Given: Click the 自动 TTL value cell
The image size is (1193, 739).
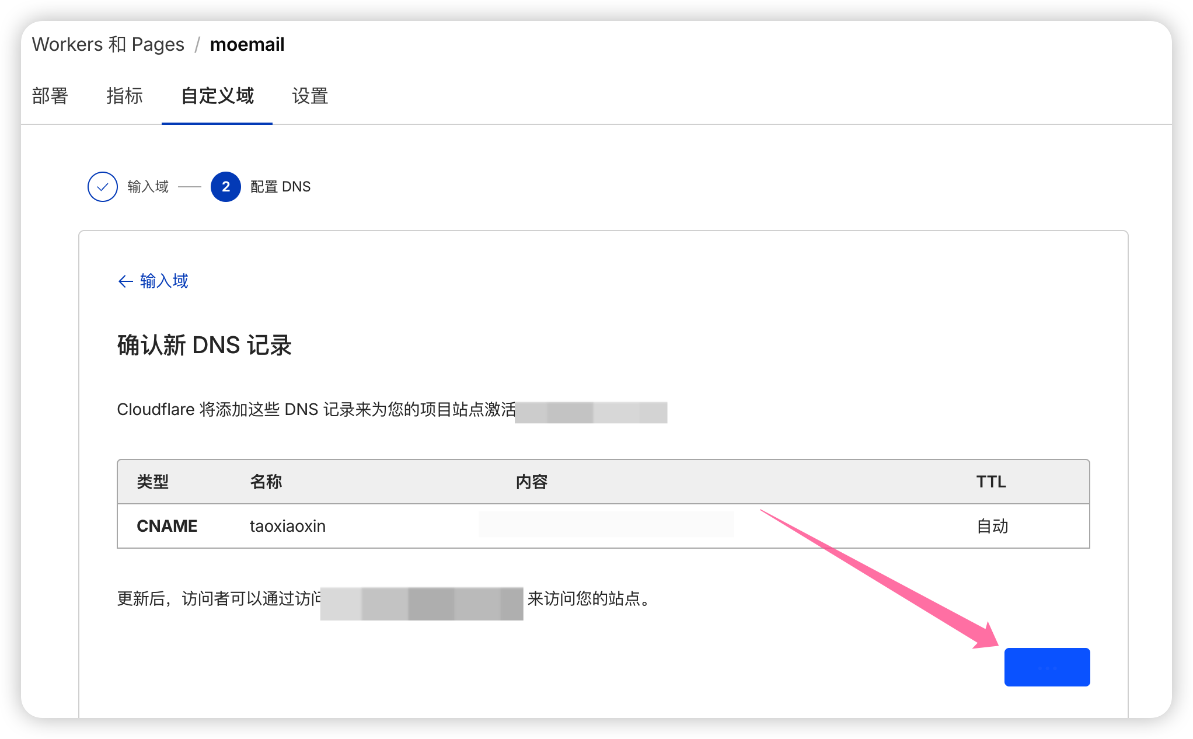Looking at the screenshot, I should point(992,526).
